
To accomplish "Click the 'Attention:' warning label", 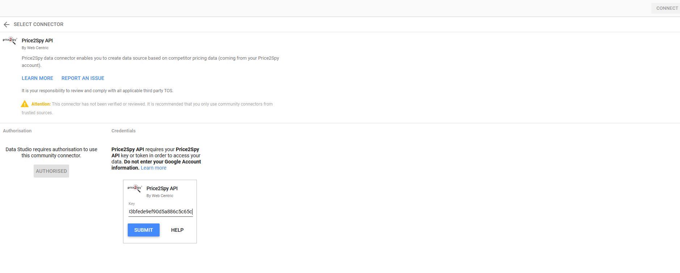I will (41, 104).
